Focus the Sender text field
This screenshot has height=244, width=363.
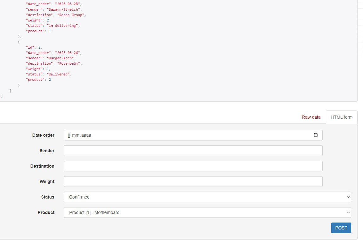[x=193, y=151]
